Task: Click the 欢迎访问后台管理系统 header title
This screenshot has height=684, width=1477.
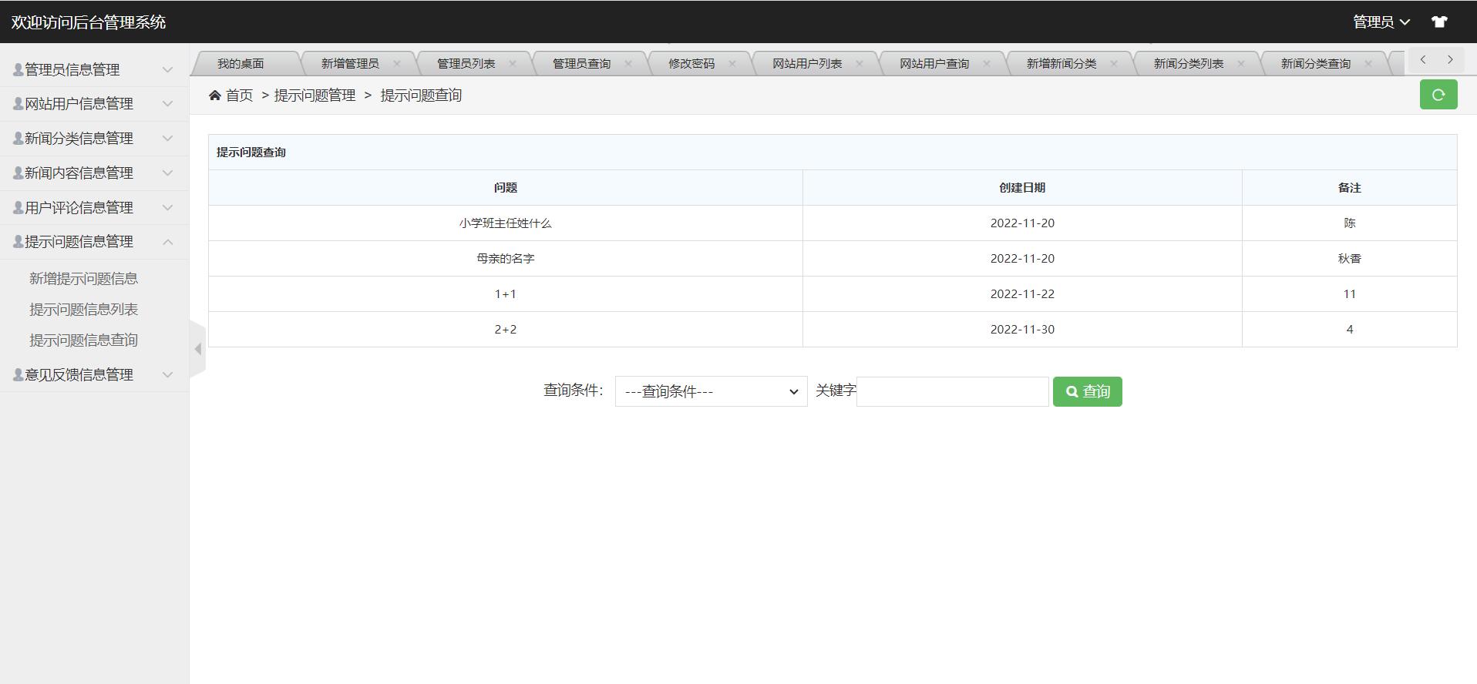Action: pyautogui.click(x=89, y=22)
